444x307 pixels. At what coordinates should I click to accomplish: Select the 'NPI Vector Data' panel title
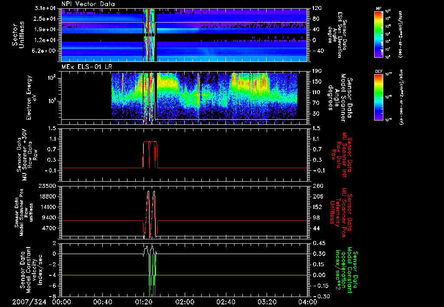[88, 4]
